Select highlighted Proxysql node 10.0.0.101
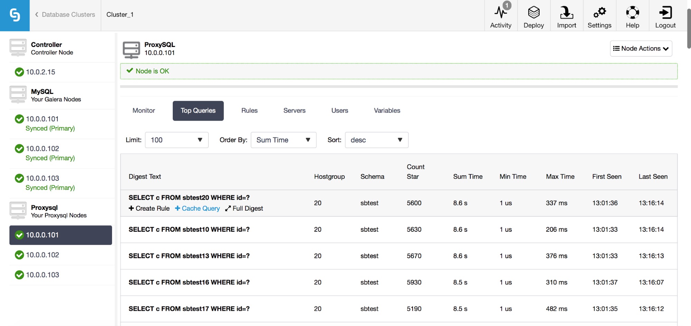Viewport: 691px width, 326px height. [61, 235]
